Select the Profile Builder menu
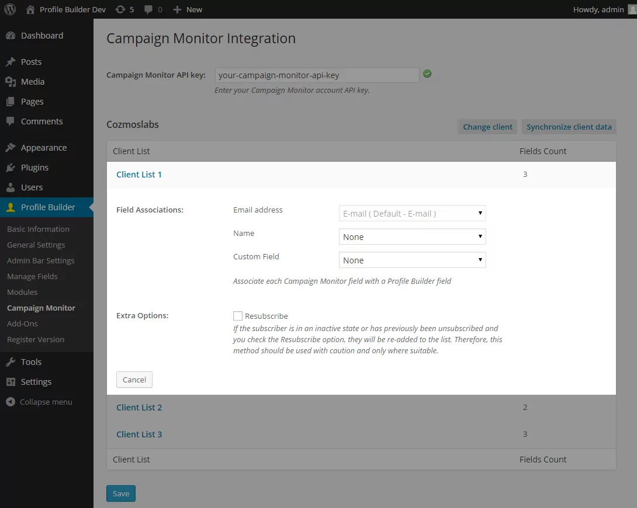Image resolution: width=637 pixels, height=508 pixels. coord(47,207)
